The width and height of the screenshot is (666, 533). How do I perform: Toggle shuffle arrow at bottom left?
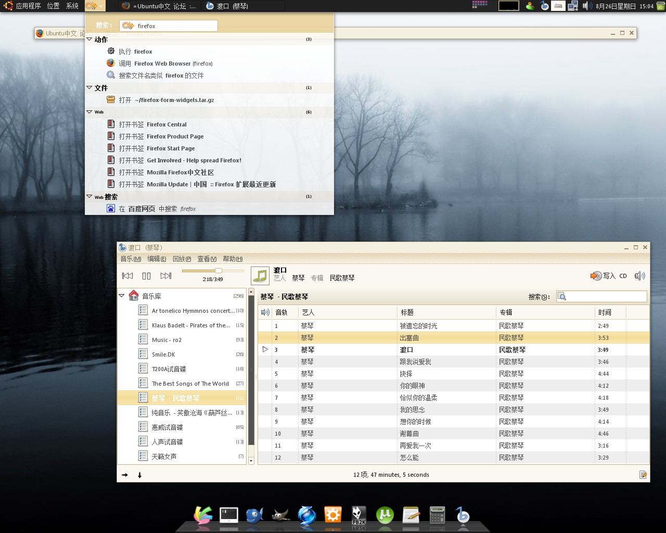tap(125, 475)
